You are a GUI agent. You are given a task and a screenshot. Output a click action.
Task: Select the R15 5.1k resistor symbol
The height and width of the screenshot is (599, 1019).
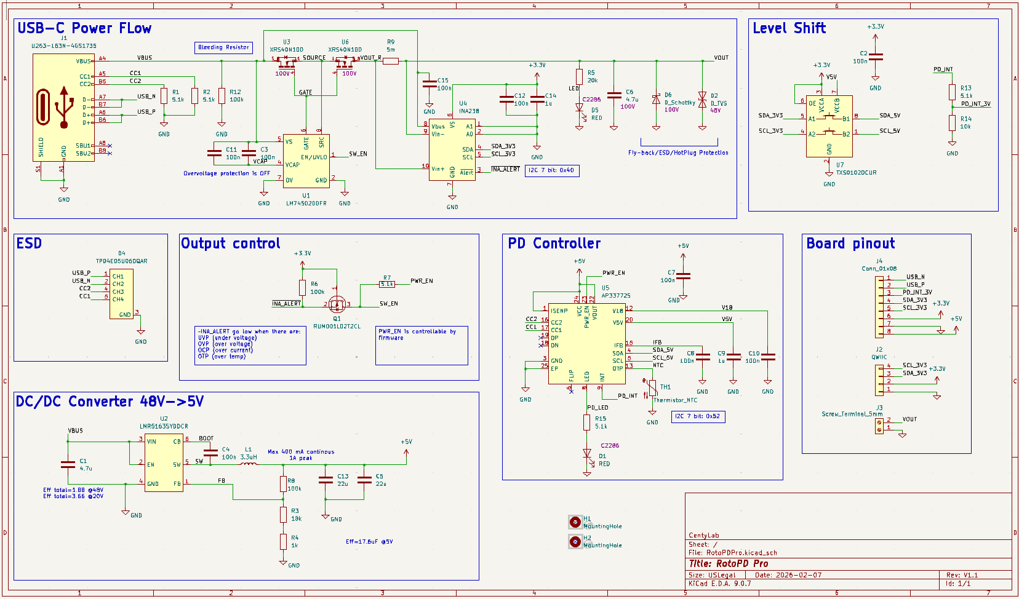pos(587,422)
